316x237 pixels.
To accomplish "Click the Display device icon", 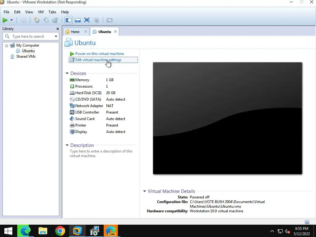I will tap(72, 131).
